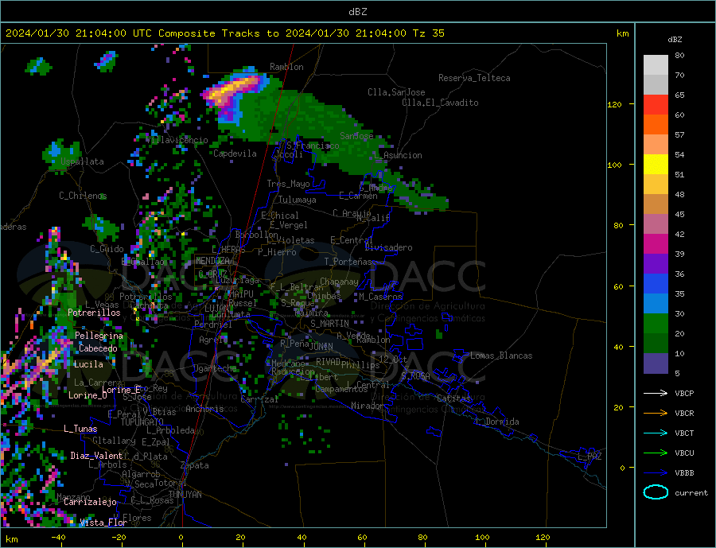
Task: Click the Uspallata label on the map
Action: [x=82, y=161]
